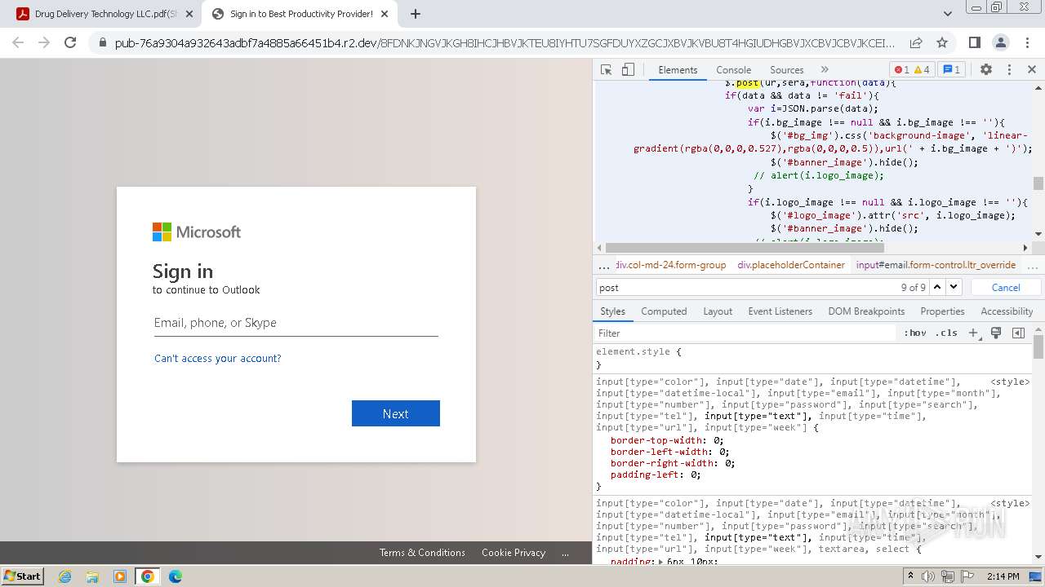Switch to the Elements panel
Viewport: 1045px width, 587px height.
coord(678,70)
